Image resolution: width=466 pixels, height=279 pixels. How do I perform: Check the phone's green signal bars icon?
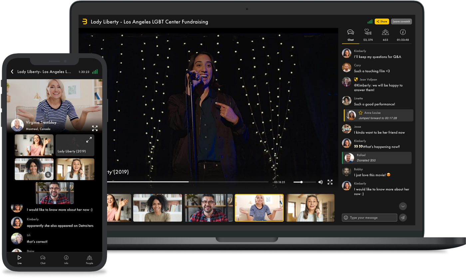pos(95,72)
